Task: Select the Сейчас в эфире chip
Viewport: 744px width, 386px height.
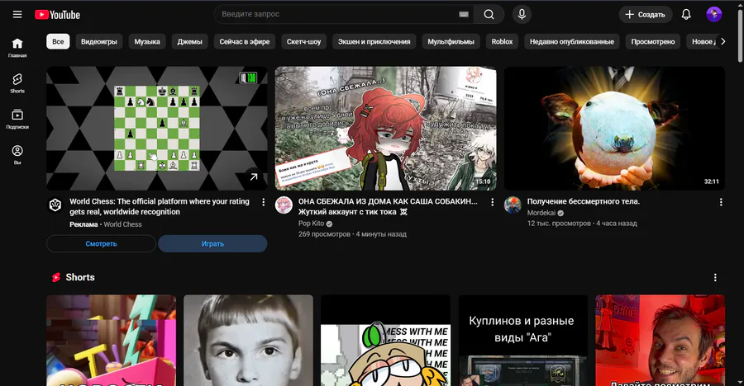Action: (x=245, y=42)
